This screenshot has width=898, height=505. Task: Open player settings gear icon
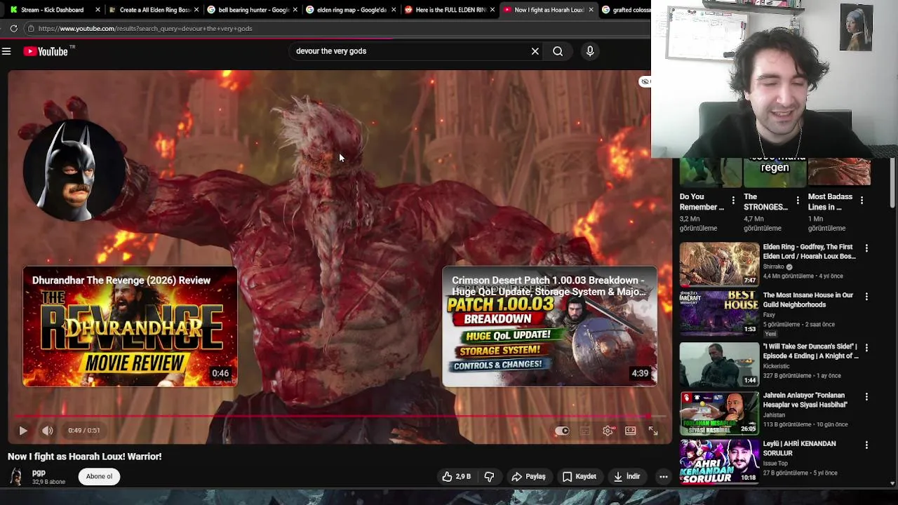(608, 431)
